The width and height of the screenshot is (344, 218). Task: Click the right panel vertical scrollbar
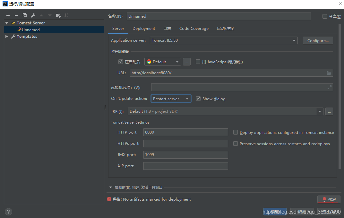tap(340, 97)
